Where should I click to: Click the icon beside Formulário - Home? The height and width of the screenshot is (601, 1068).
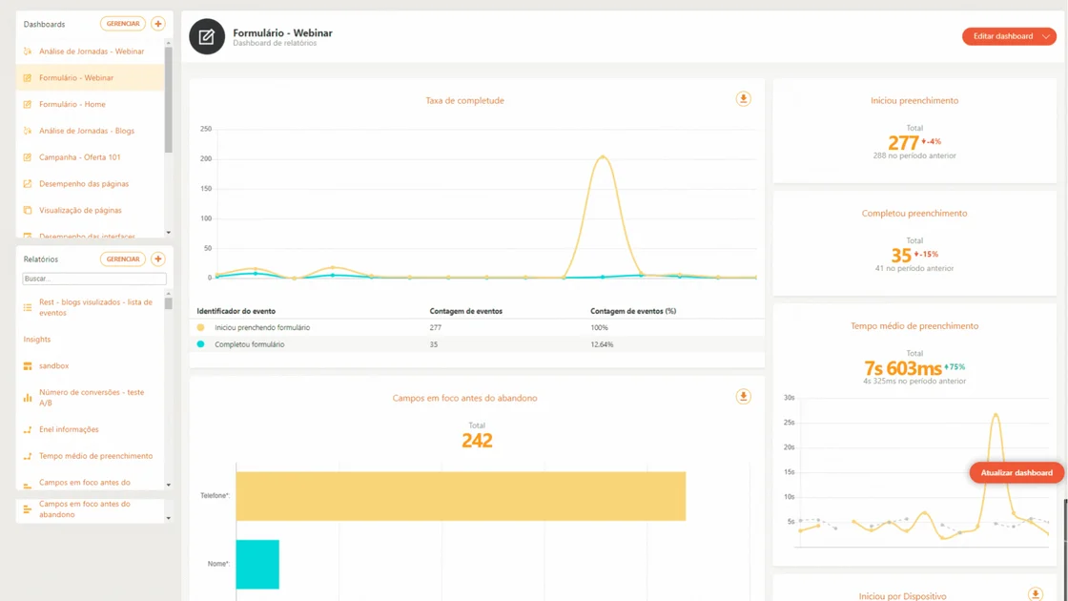[x=28, y=104]
